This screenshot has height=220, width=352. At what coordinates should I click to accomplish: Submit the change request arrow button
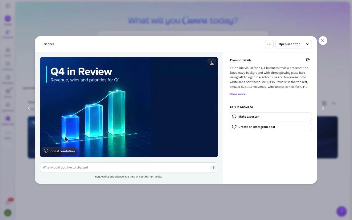[213, 168]
